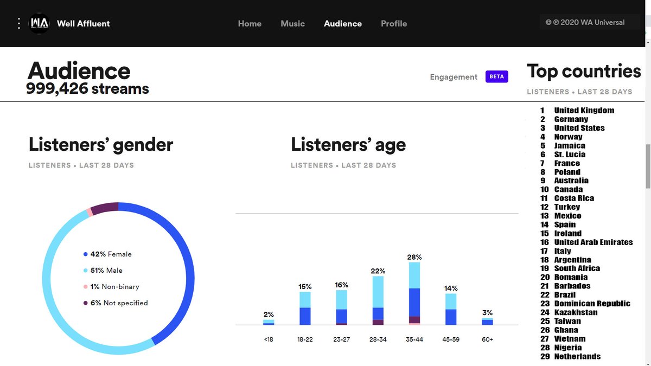651x366 pixels.
Task: Click the 1% Non-binary legend dot
Action: pos(86,287)
